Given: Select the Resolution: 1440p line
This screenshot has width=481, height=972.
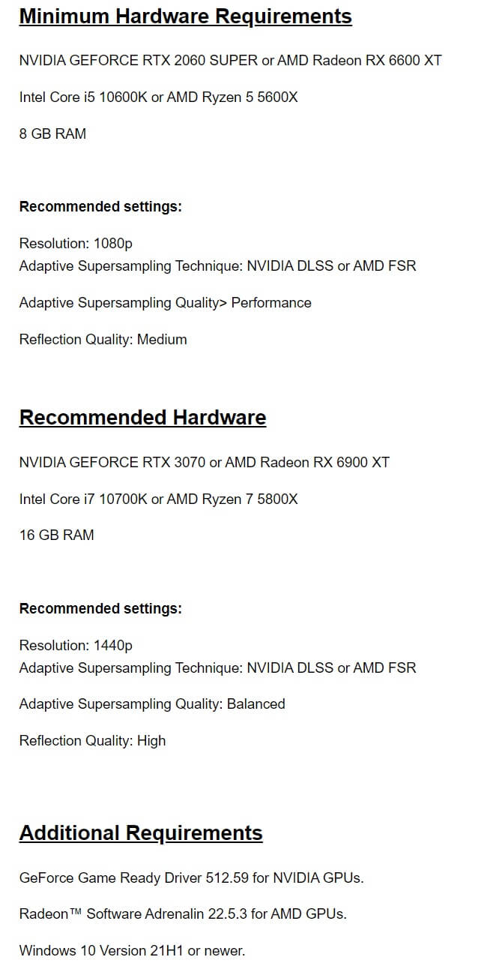Looking at the screenshot, I should pos(76,646).
